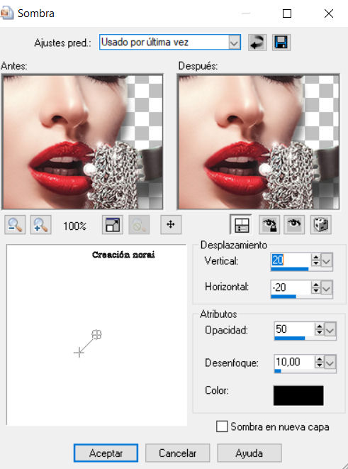Click the Horizontal offset input field

[291, 288]
